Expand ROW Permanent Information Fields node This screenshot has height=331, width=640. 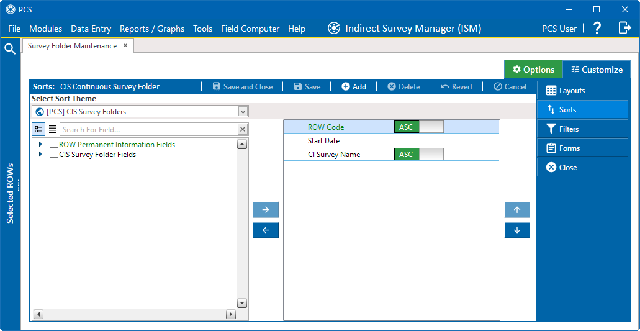tap(40, 144)
